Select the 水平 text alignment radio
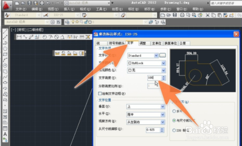The width and height of the screenshot is (242, 146). tap(174, 111)
